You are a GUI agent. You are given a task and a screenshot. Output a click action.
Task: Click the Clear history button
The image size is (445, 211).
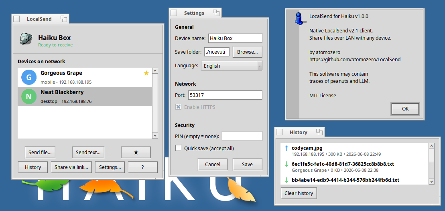point(299,193)
